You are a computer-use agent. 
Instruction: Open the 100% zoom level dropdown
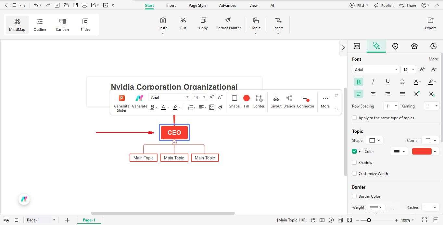407,220
